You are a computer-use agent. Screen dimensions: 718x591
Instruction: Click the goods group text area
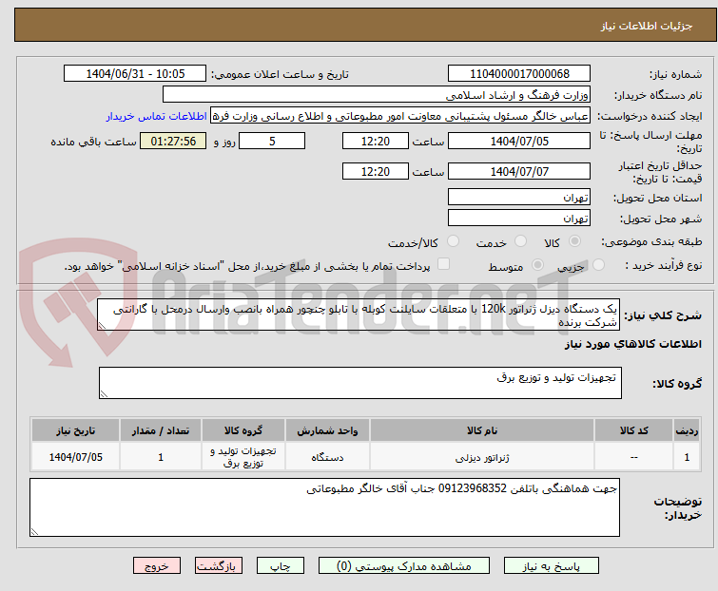click(359, 383)
